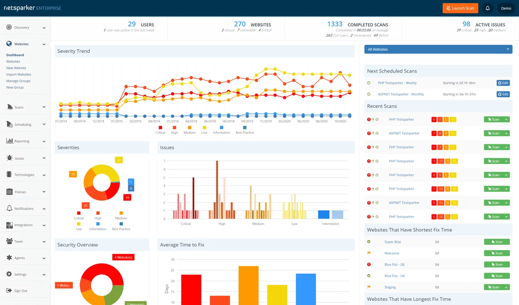Toggle High series in Severity Trend legend
Viewport: 519px width, 305px height.
click(x=175, y=130)
